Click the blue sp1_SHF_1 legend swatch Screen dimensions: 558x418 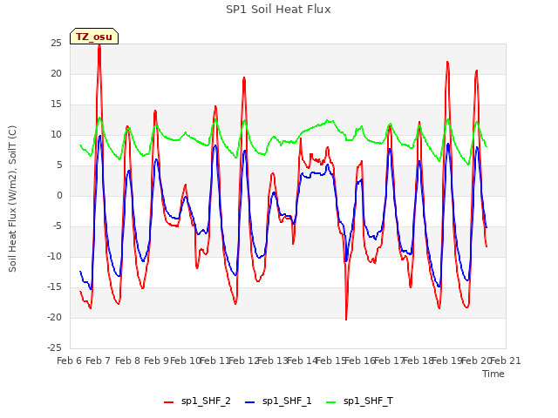tap(250, 402)
